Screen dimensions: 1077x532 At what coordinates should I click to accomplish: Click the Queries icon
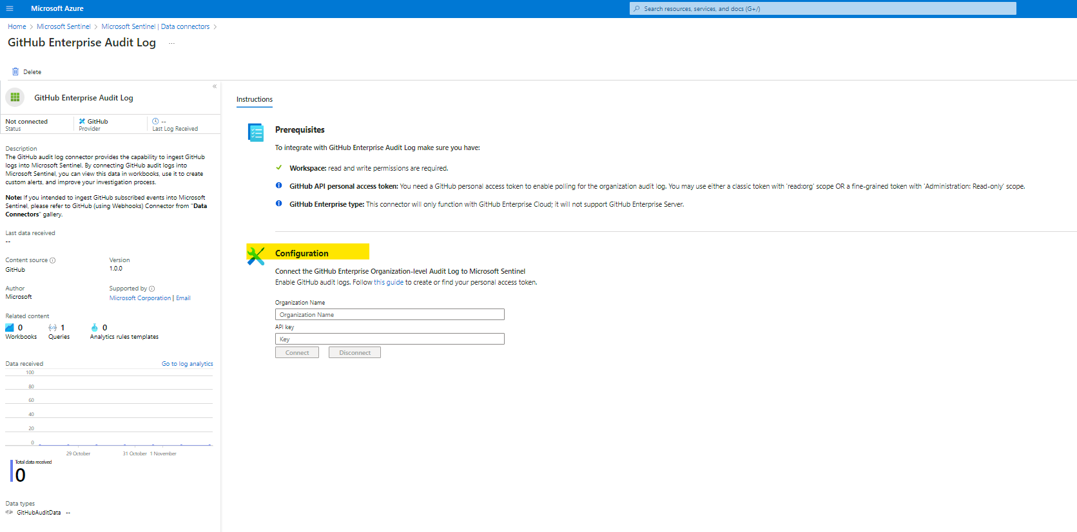pyautogui.click(x=53, y=328)
